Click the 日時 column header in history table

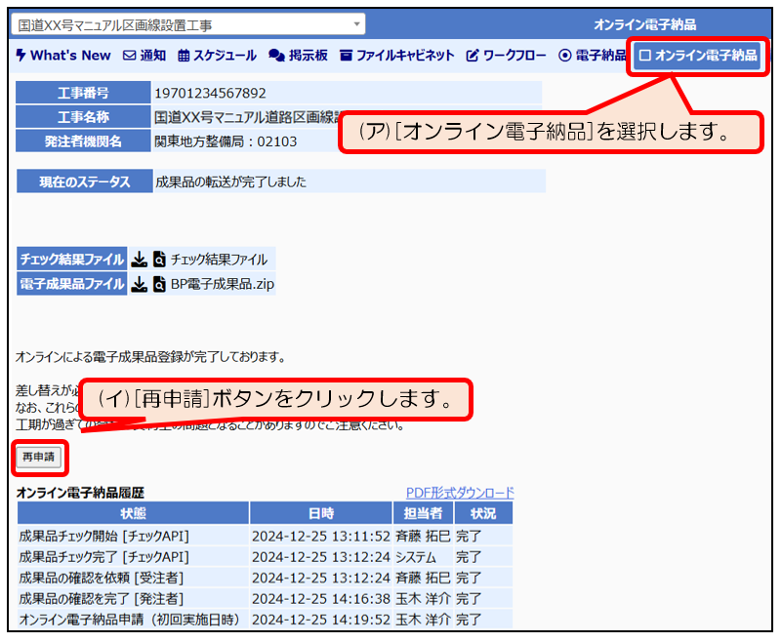tap(320, 513)
